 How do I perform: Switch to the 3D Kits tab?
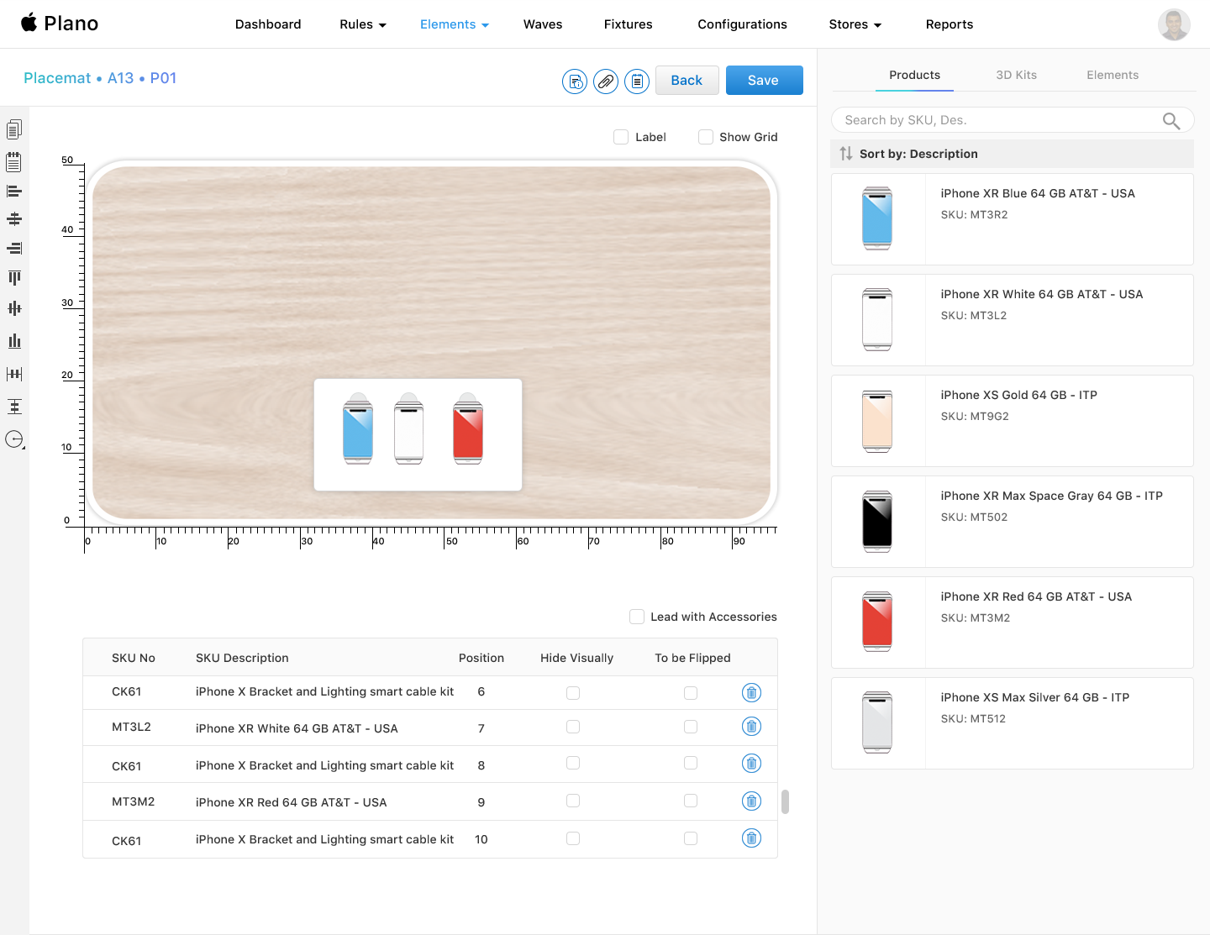1017,75
